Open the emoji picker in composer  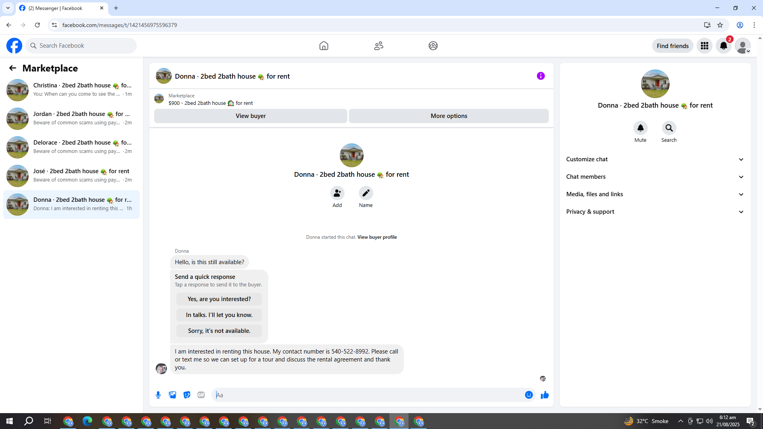tap(529, 395)
